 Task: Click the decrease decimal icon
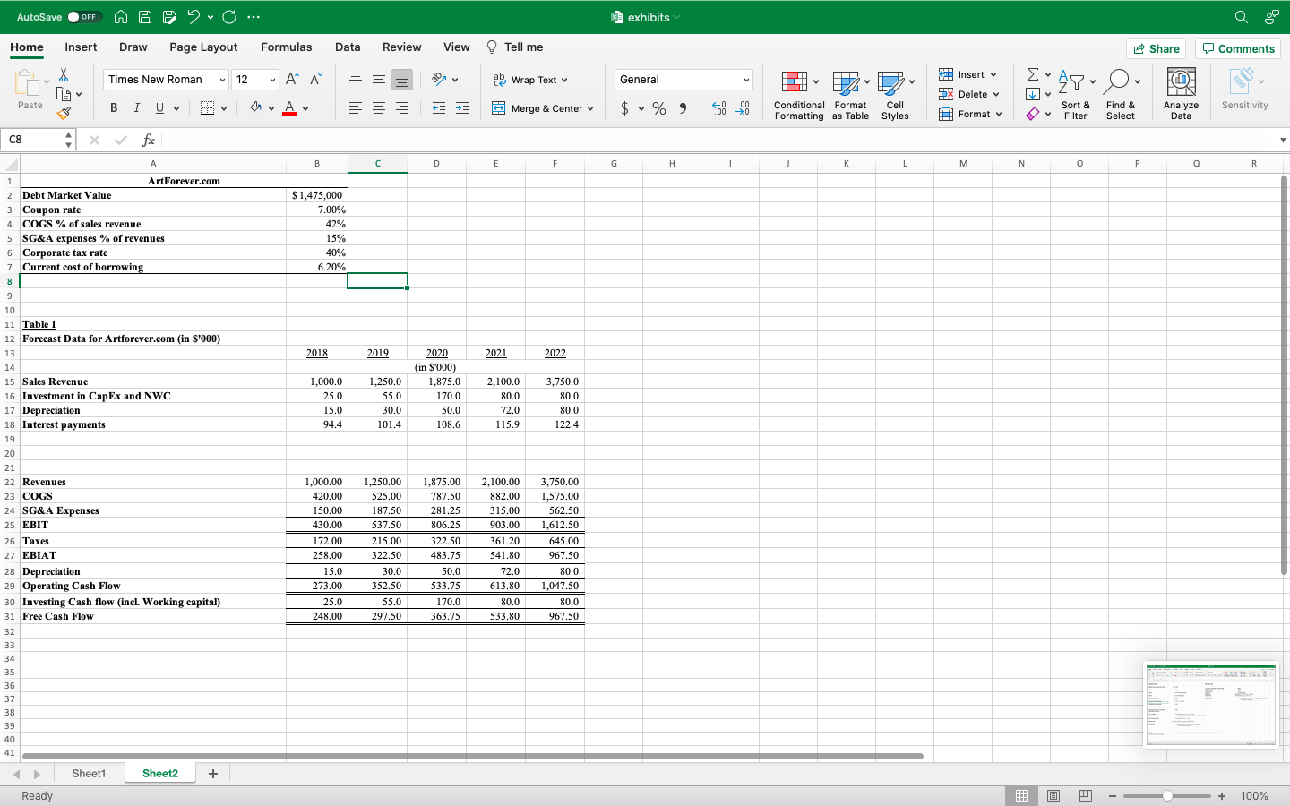[743, 108]
